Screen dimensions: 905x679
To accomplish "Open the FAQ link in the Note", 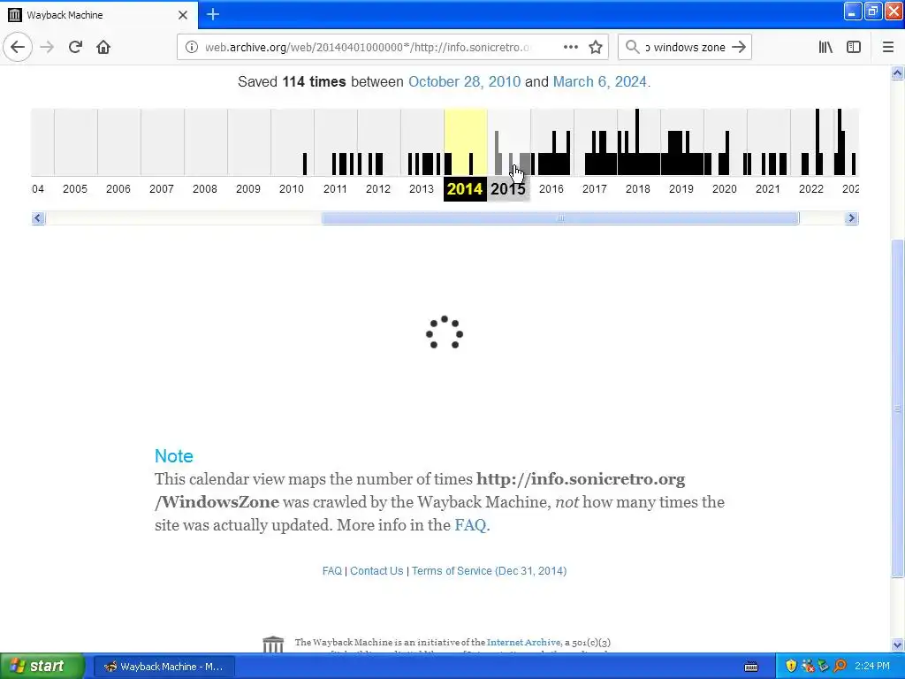I will click(470, 525).
